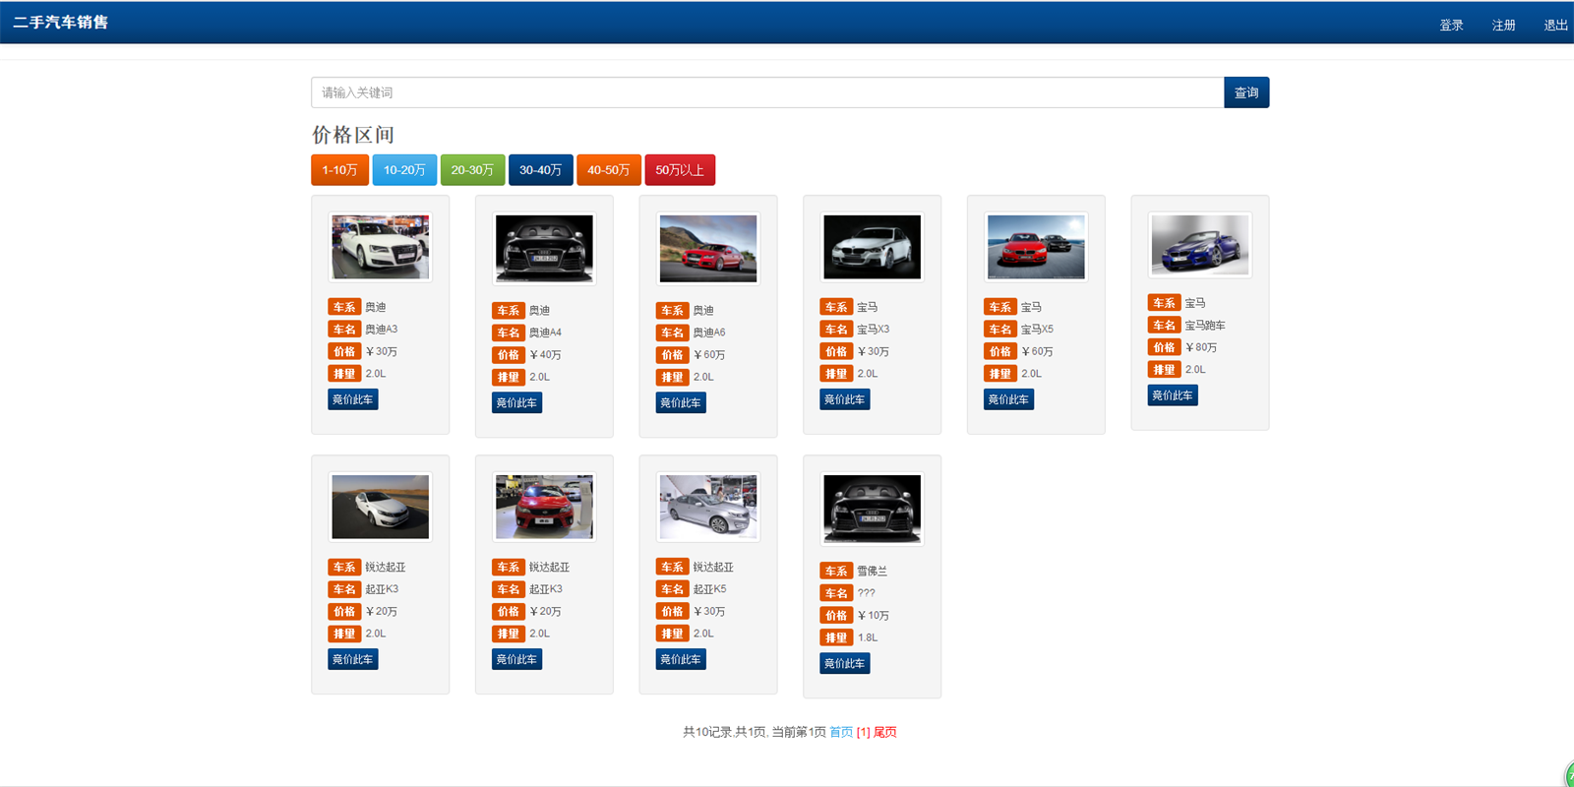Open the silver 起亚K5 car photo
This screenshot has height=787, width=1574.
[x=708, y=507]
